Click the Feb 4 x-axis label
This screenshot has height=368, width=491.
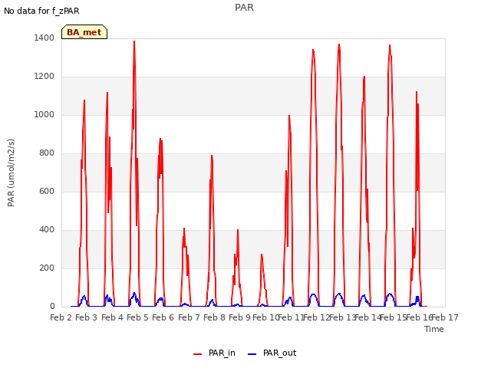click(113, 317)
